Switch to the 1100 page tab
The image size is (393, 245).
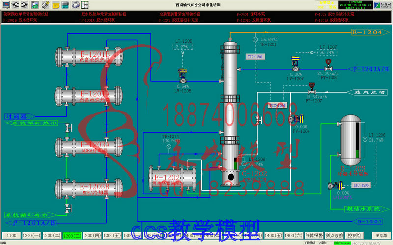11,235
